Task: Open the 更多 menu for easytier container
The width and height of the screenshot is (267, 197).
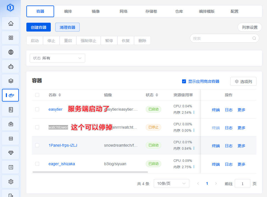Action: [241, 110]
